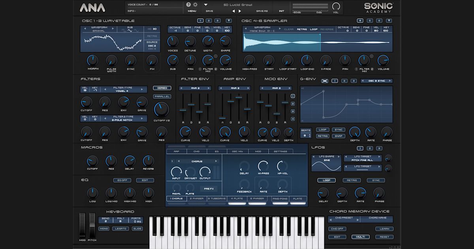The width and height of the screenshot is (474, 249).
Task: Open the LFO target PITCH FINE ALL selector
Action: click(363, 158)
